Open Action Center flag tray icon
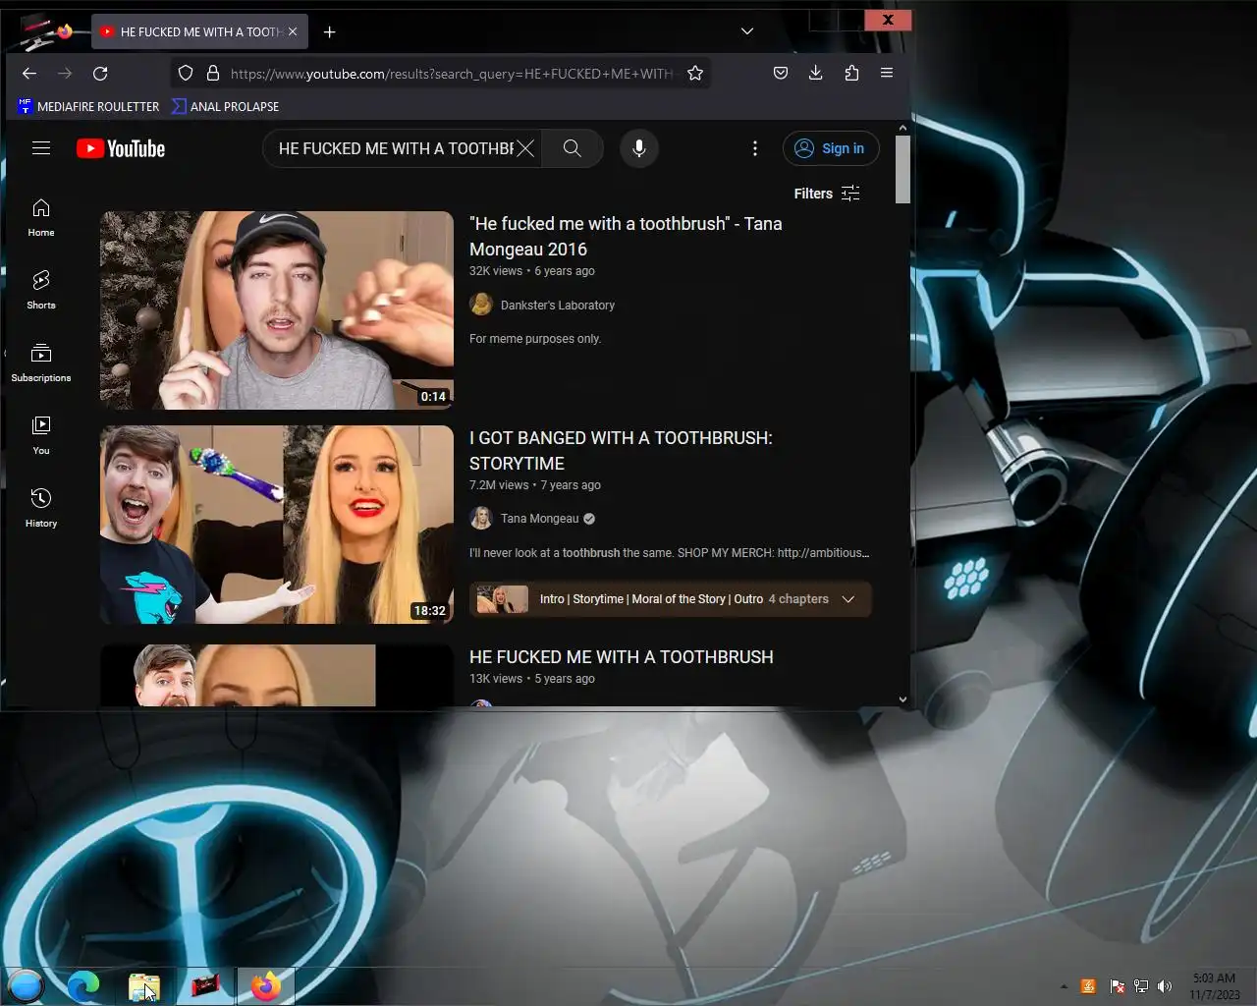The image size is (1257, 1006). [x=1117, y=986]
